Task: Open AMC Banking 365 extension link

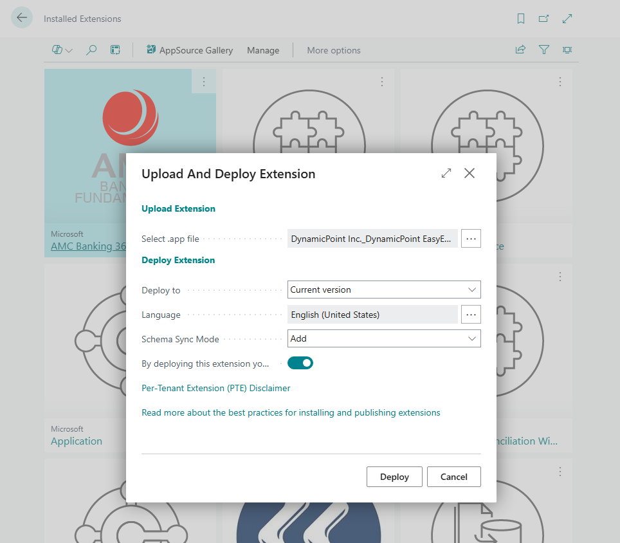Action: 88,246
